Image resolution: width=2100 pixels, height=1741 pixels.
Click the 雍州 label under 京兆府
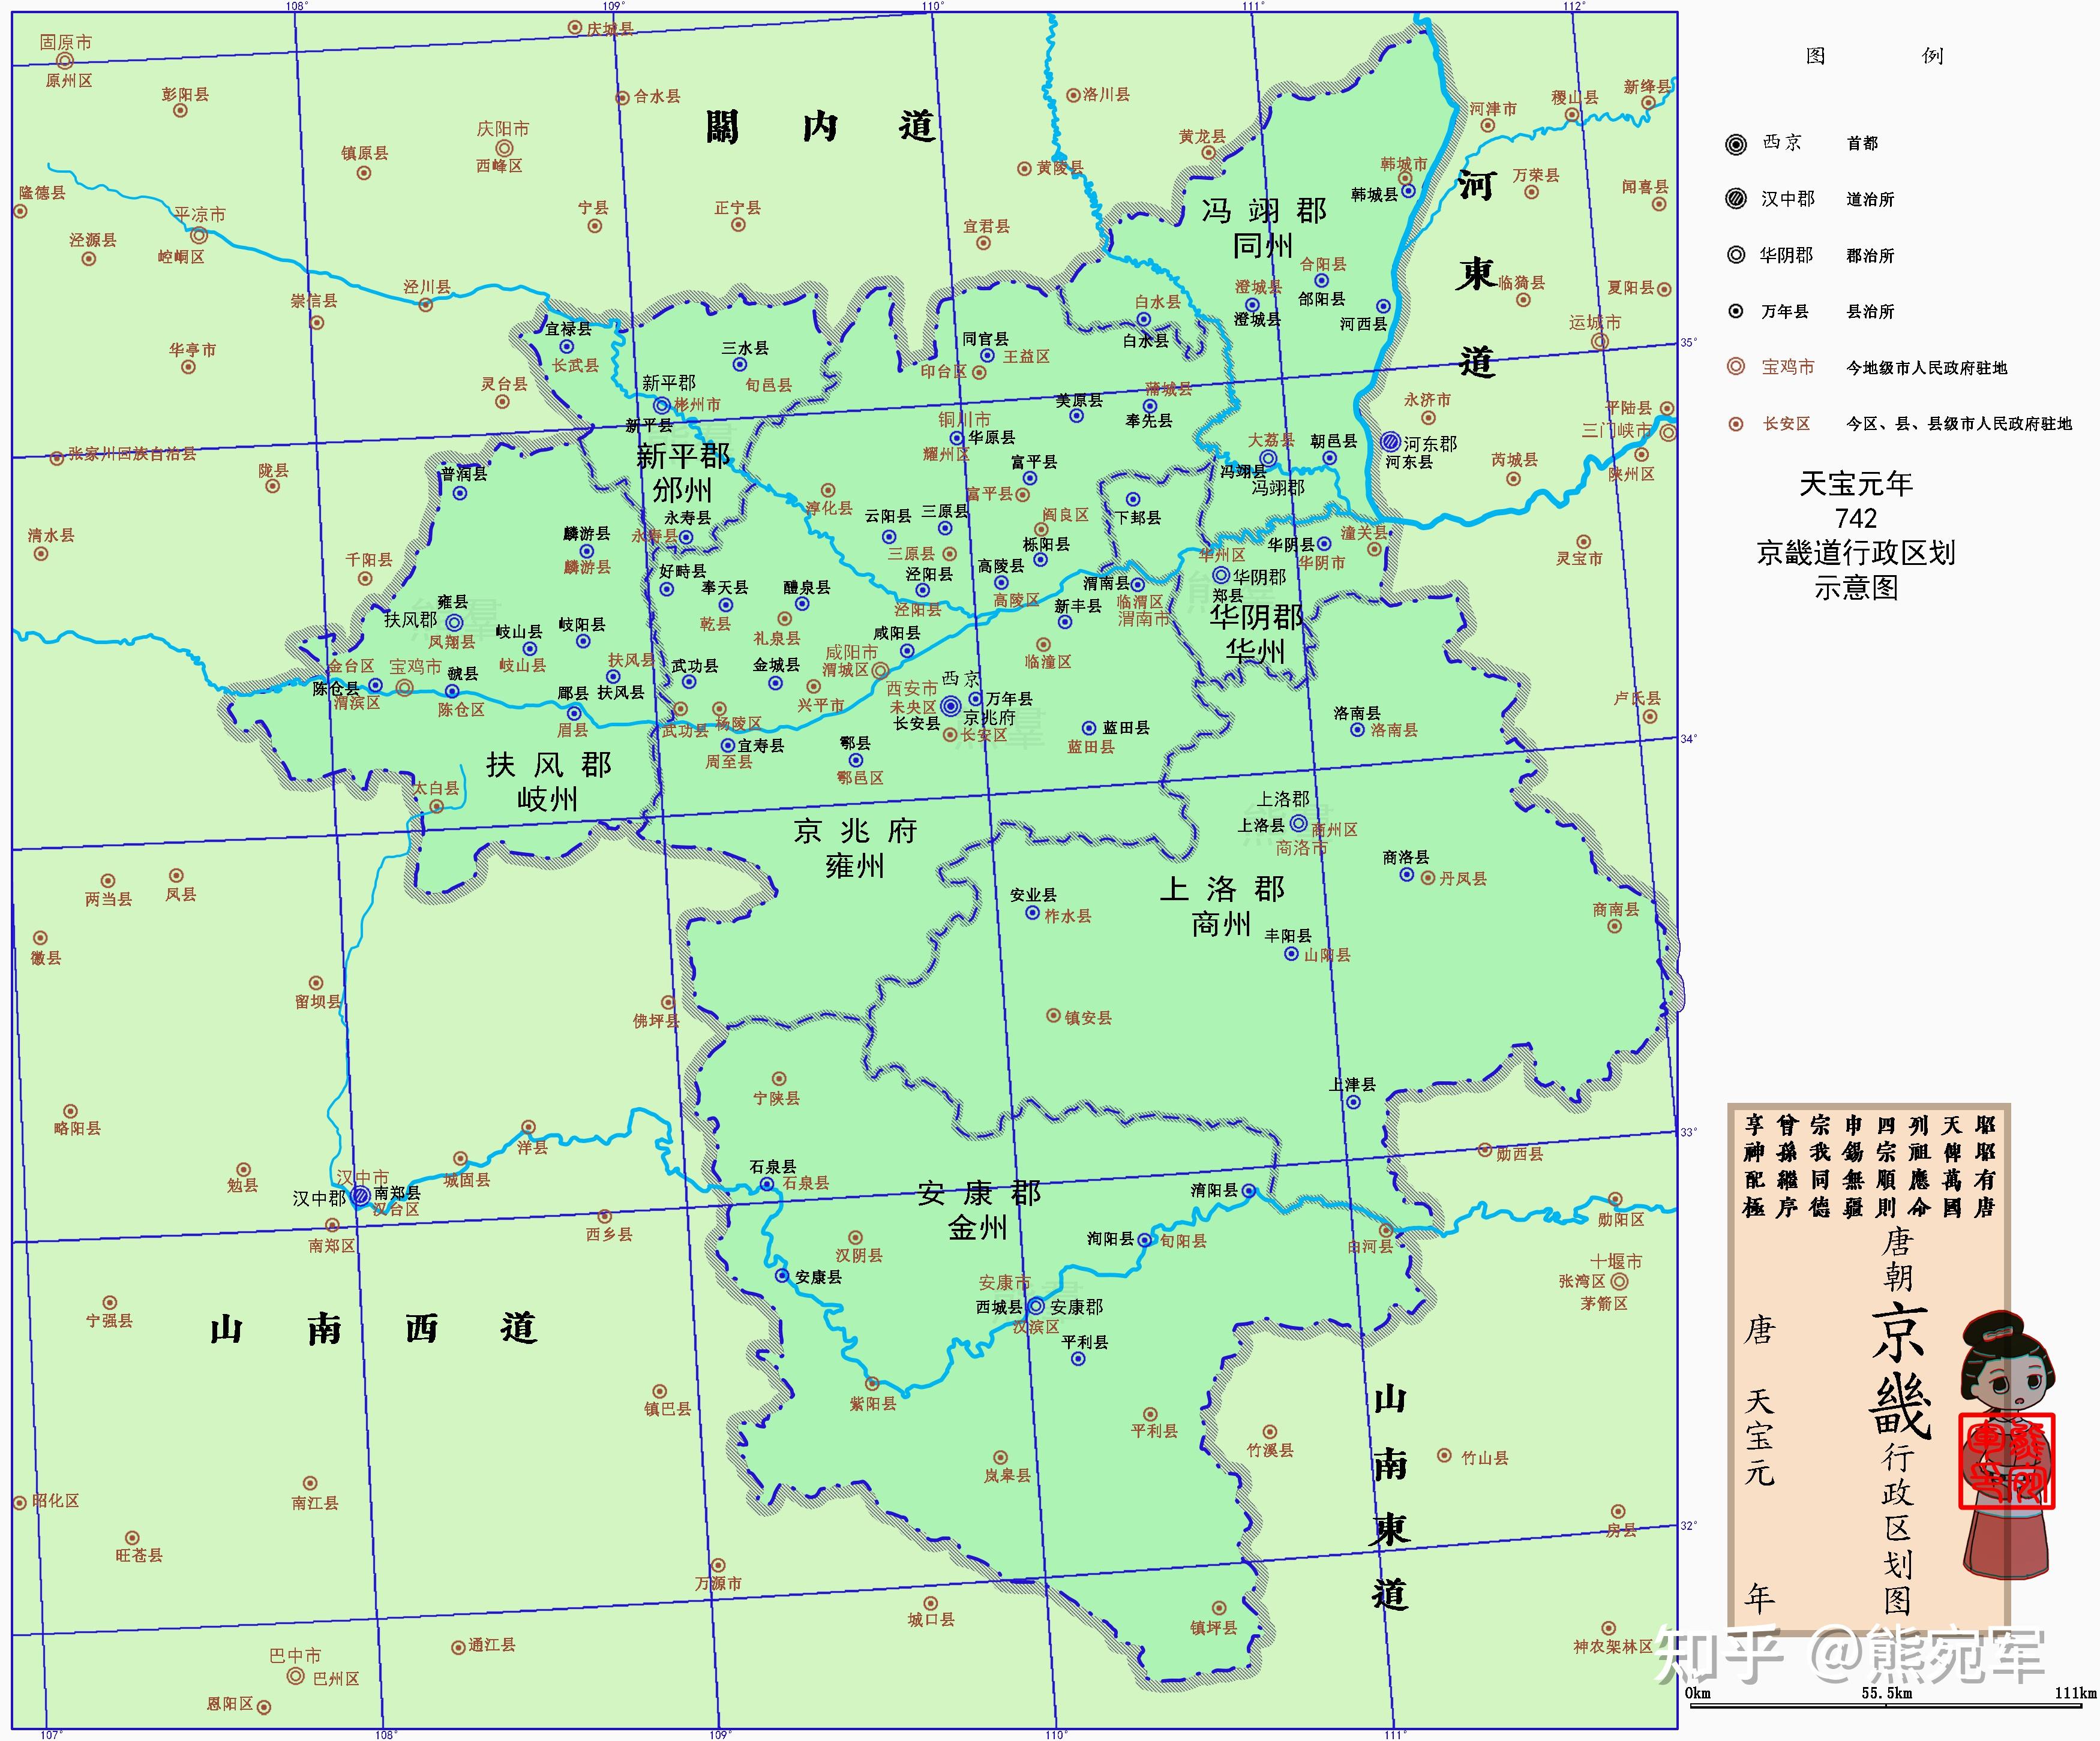coord(855,865)
